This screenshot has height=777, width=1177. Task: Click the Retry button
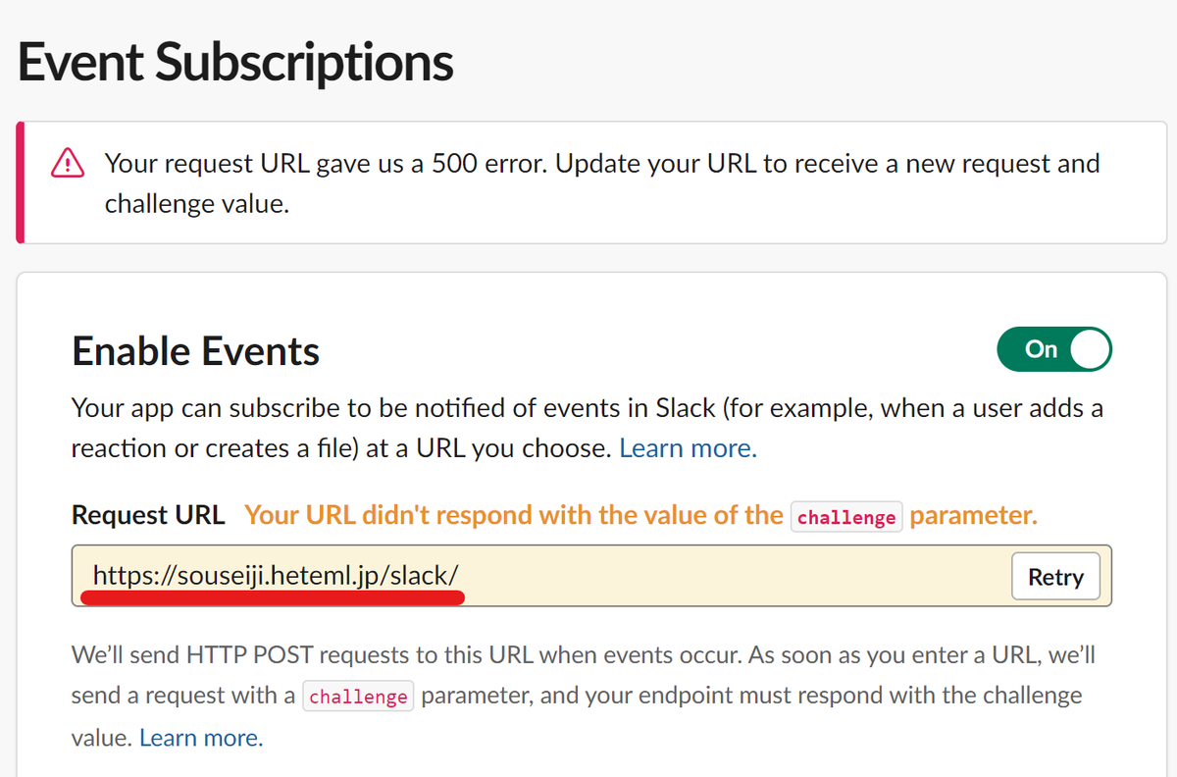[x=1055, y=577]
